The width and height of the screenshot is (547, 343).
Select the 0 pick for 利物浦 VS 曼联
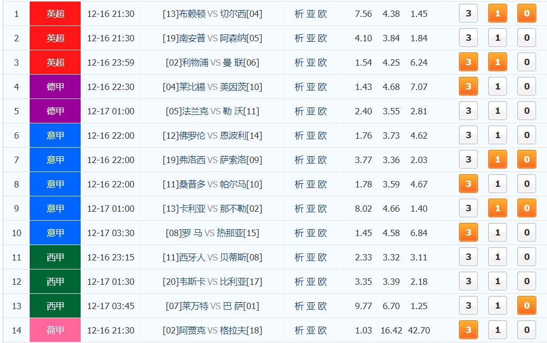point(527,62)
